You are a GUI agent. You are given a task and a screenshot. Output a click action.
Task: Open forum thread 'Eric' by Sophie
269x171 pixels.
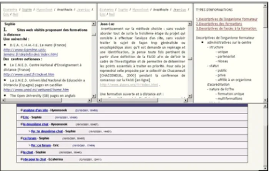coord(26,117)
